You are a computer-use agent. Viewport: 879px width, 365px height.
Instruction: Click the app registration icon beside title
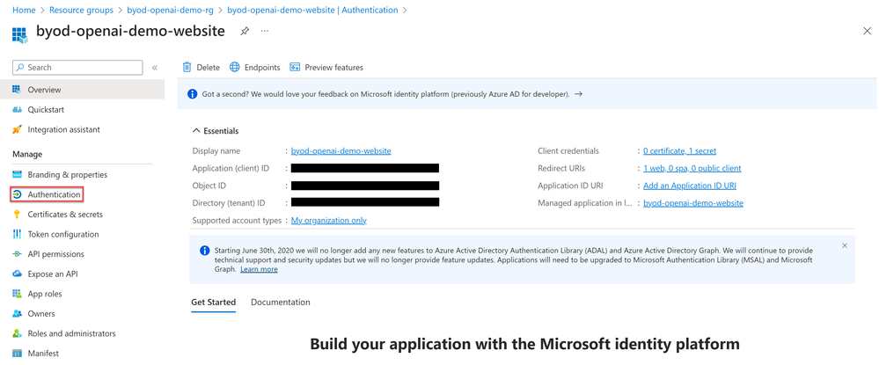pyautogui.click(x=19, y=33)
